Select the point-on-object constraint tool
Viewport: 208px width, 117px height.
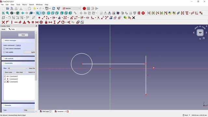pyautogui.click(x=7, y=22)
